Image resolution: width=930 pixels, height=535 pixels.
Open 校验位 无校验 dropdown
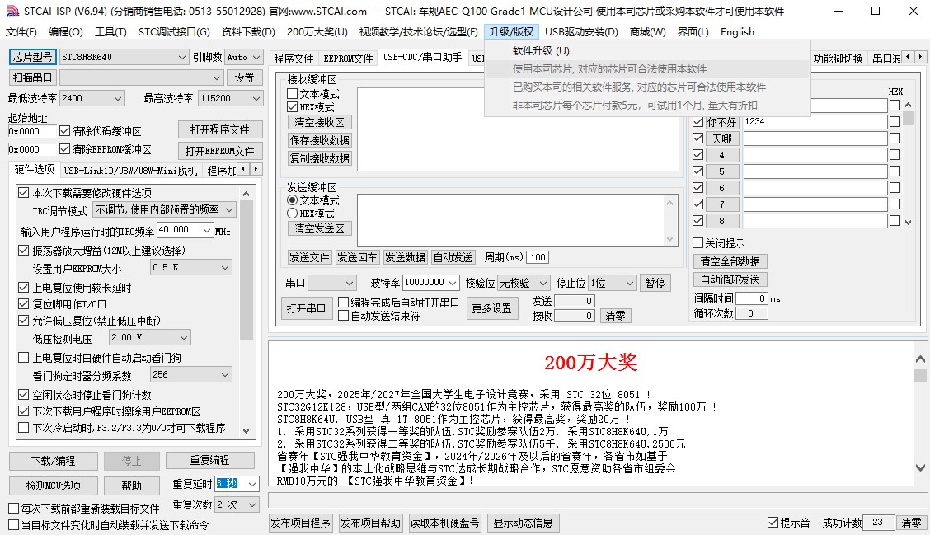pyautogui.click(x=542, y=283)
